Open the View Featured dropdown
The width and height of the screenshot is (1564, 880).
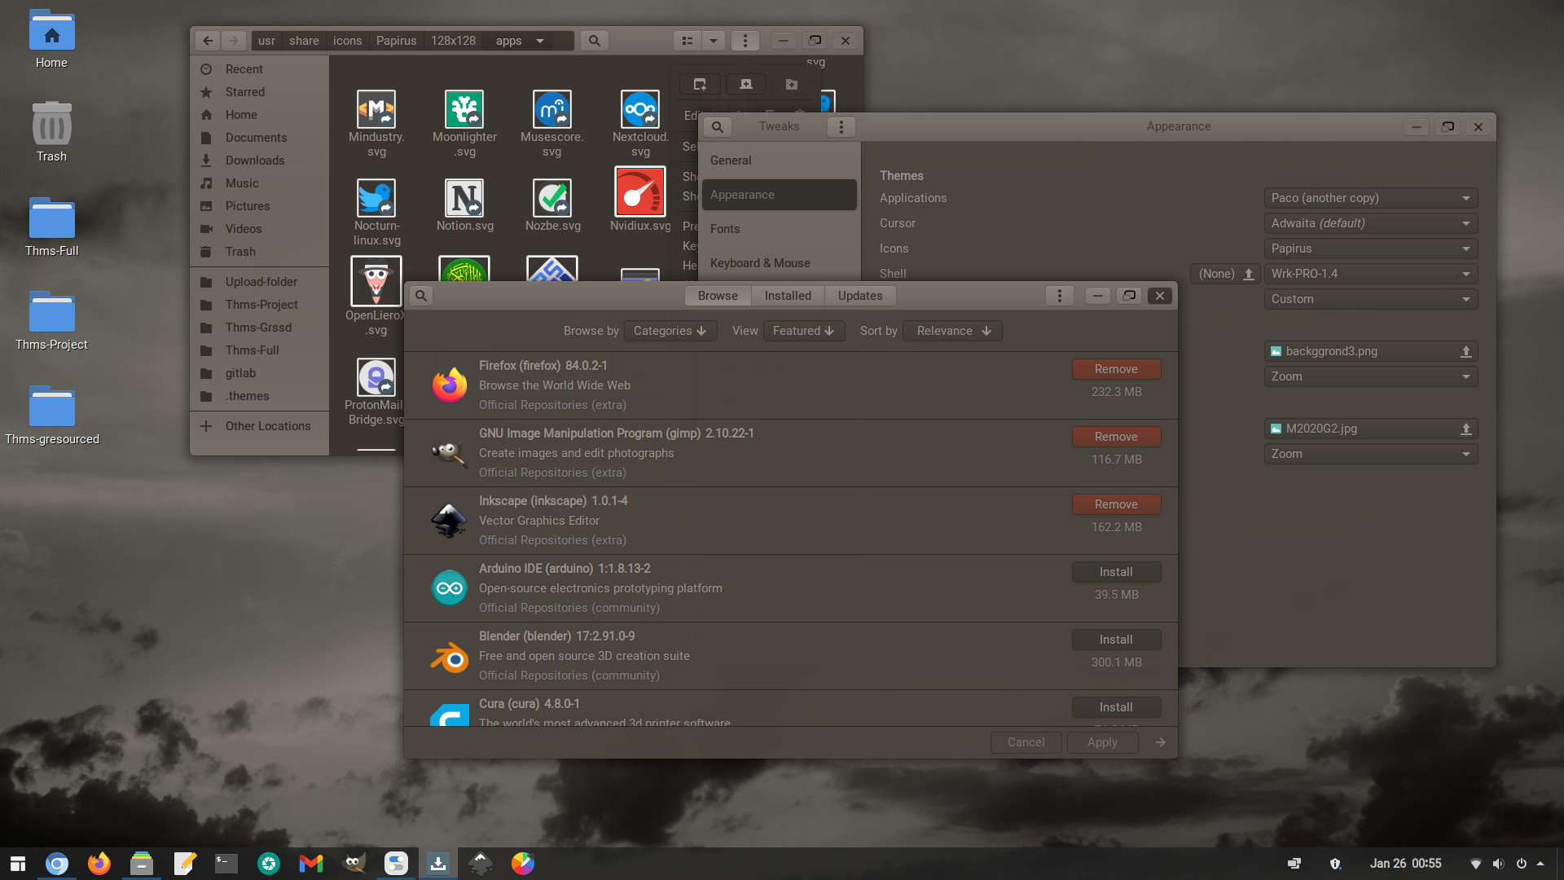pyautogui.click(x=803, y=331)
